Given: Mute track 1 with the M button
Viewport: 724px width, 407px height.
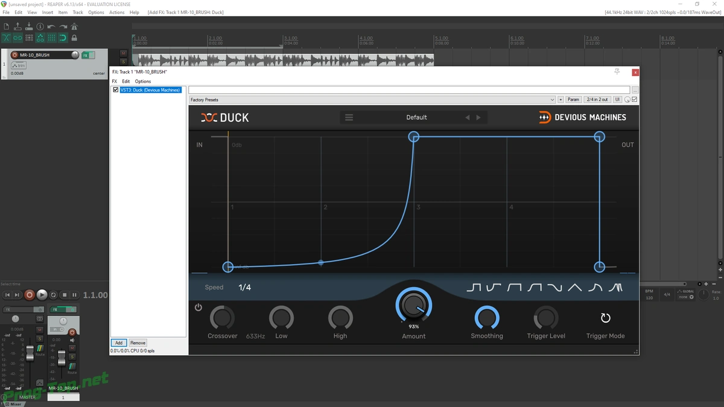Looking at the screenshot, I should (123, 54).
